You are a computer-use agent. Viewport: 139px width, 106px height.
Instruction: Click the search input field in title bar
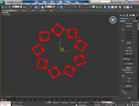click(100, 2)
